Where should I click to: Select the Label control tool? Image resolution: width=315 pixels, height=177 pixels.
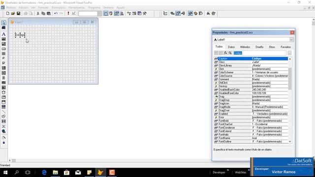[3, 34]
